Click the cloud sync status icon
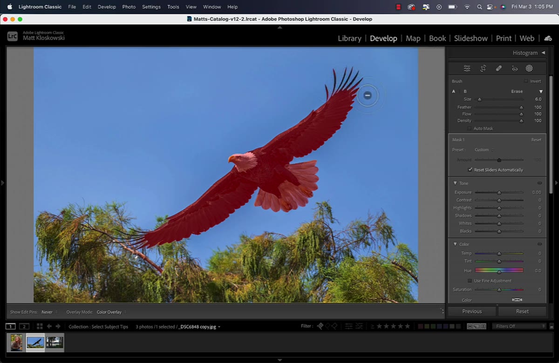This screenshot has height=363, width=559. (x=548, y=38)
